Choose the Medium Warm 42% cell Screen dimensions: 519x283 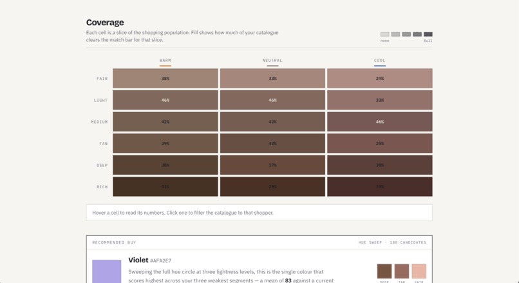tap(165, 122)
